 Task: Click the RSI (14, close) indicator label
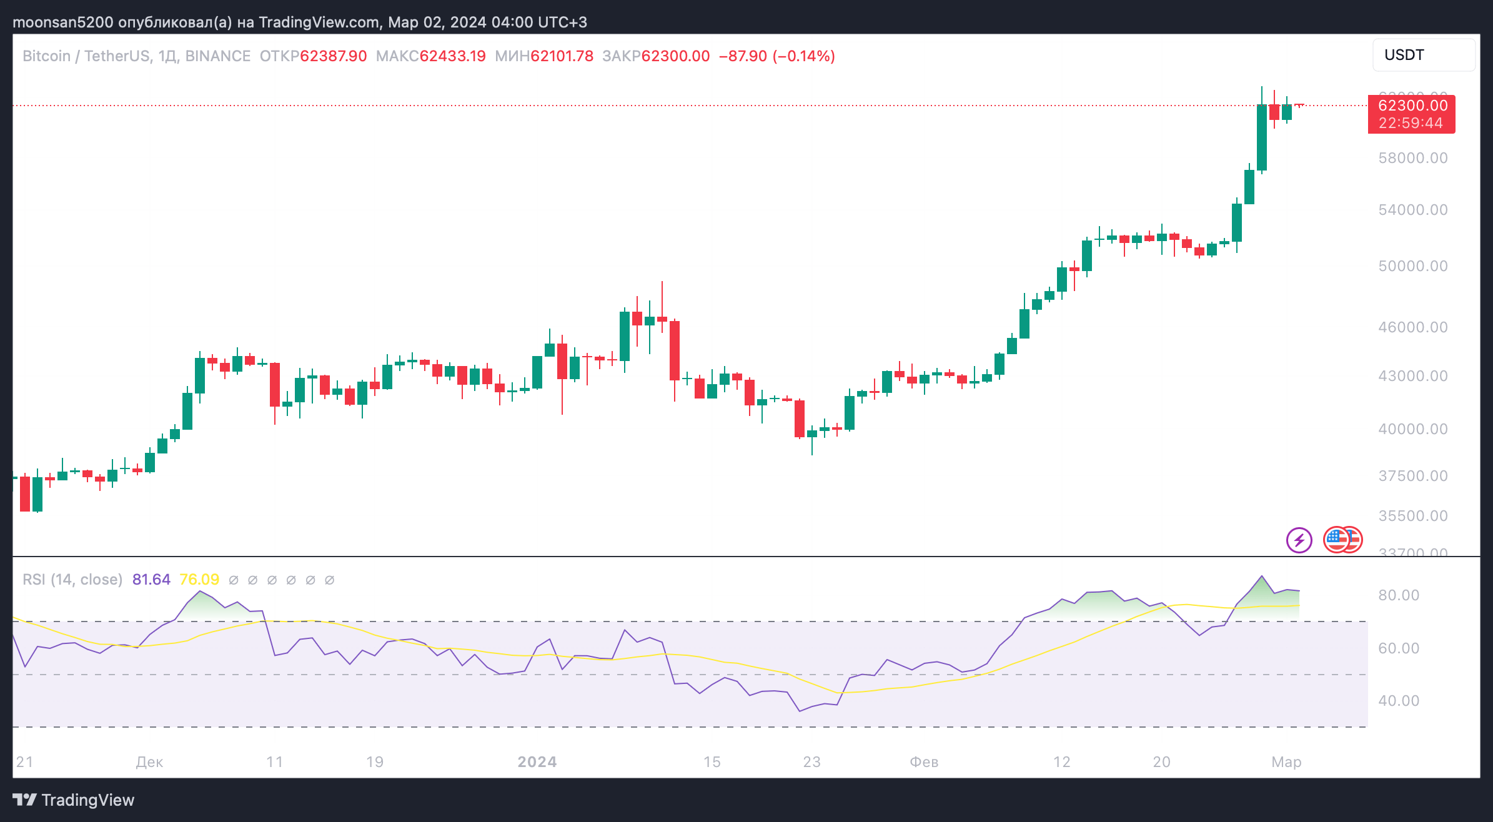72,580
